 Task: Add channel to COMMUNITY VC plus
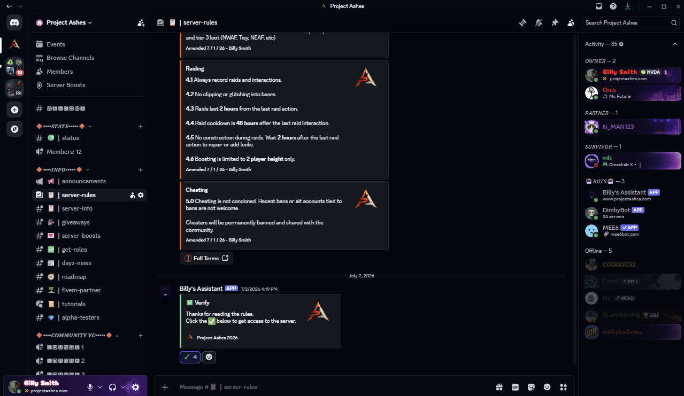(141, 336)
